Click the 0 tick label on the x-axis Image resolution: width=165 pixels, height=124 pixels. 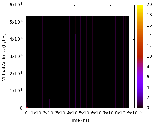[x=26, y=113]
